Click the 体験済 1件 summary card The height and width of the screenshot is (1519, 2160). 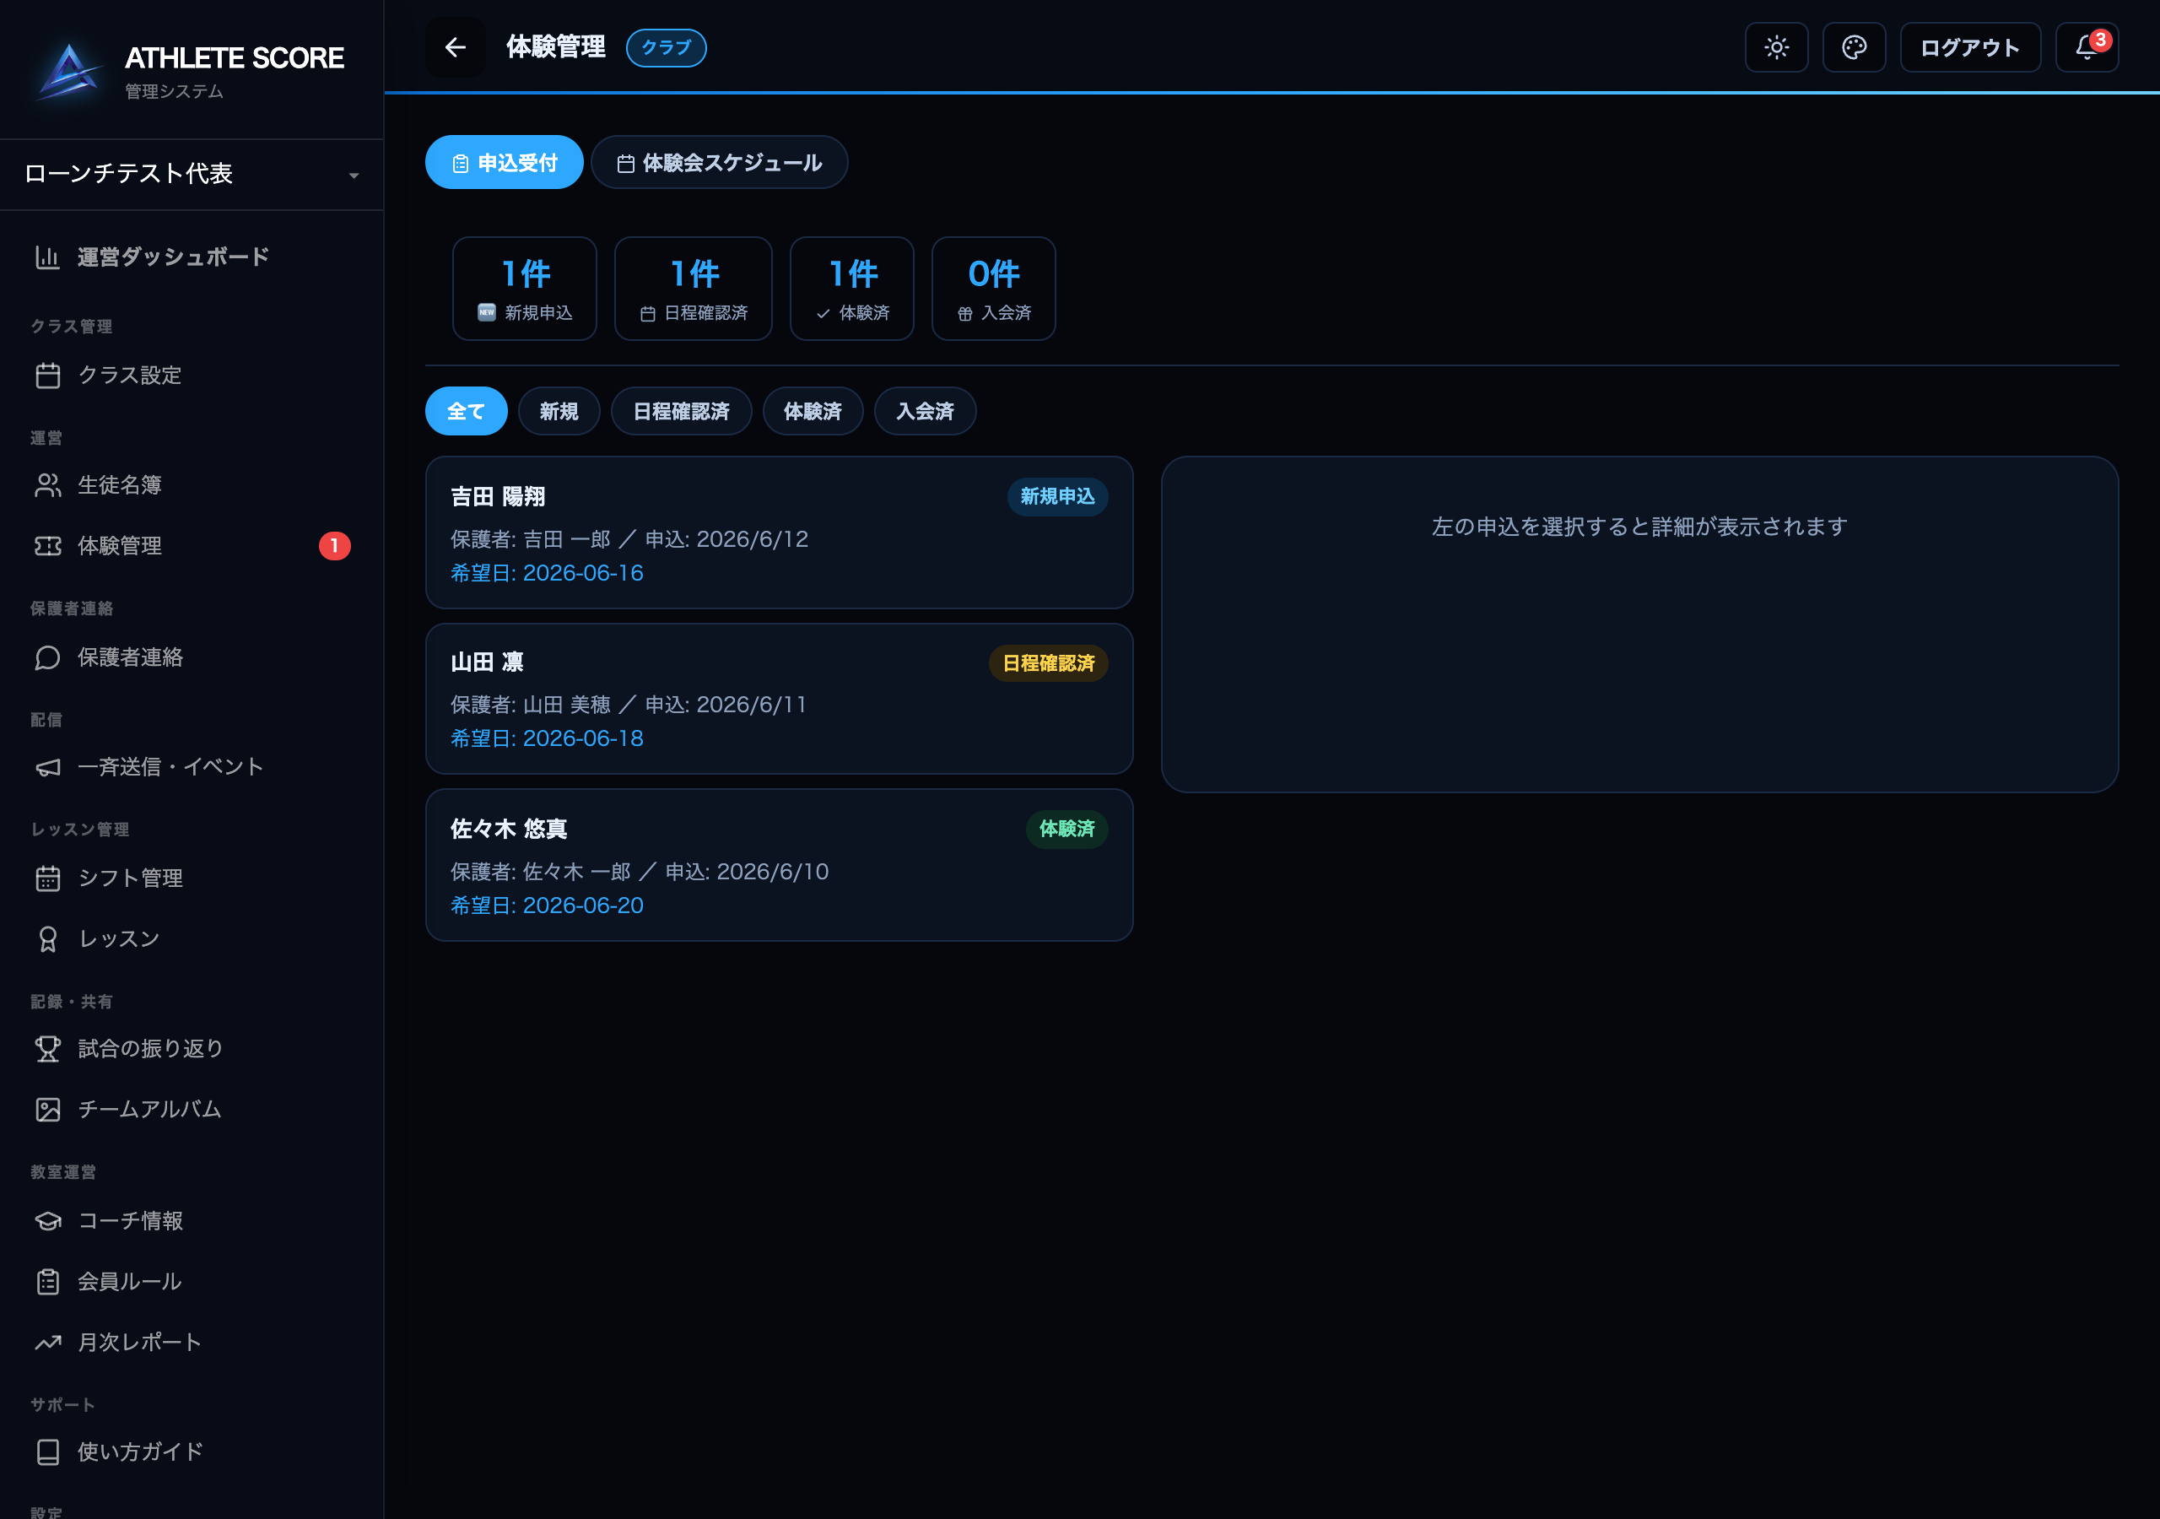pos(852,289)
